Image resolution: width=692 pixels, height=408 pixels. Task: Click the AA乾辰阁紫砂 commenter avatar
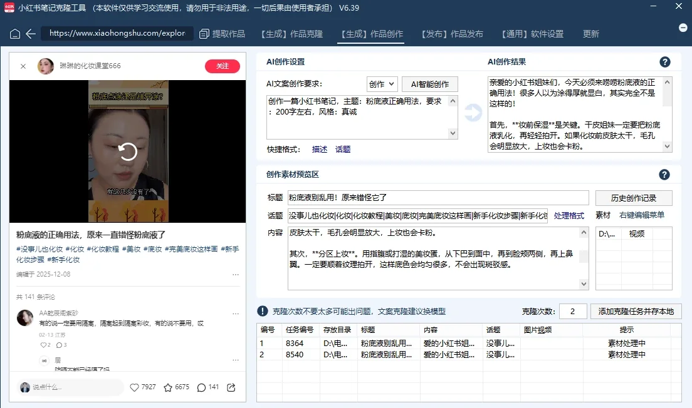tap(24, 318)
